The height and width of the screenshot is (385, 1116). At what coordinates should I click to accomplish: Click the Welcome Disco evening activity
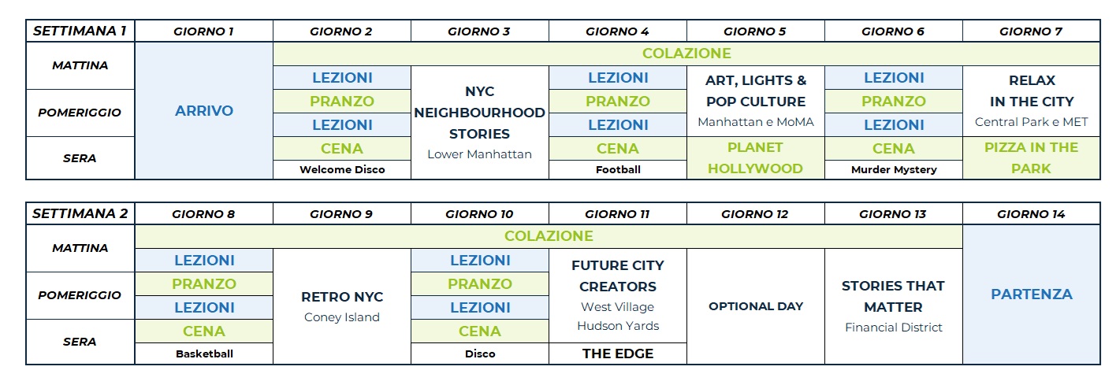[x=342, y=170]
